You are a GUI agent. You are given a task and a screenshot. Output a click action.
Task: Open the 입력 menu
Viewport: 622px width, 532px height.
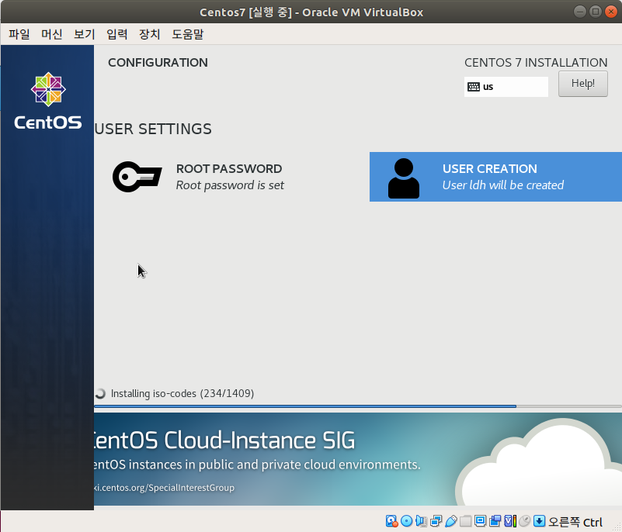coord(116,34)
